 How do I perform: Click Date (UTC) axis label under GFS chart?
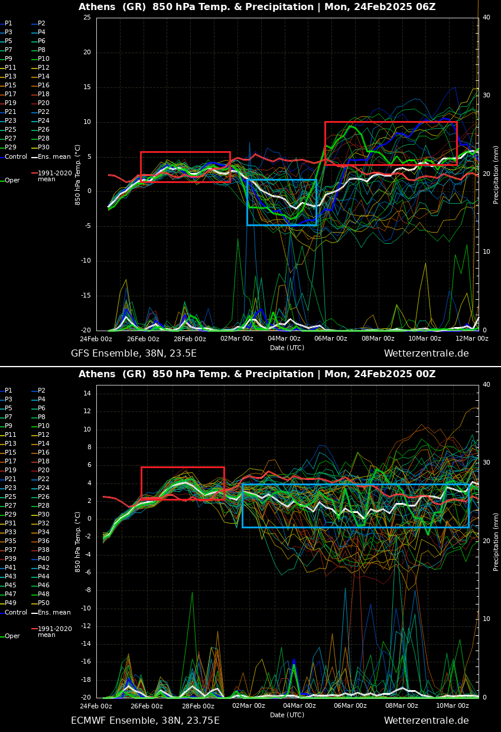click(x=287, y=348)
